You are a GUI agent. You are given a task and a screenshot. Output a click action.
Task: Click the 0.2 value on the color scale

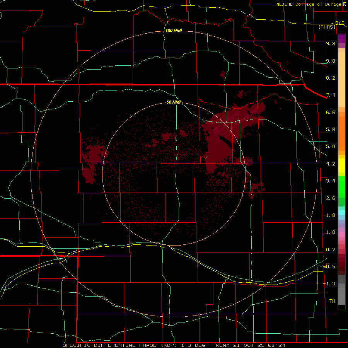tap(331, 250)
